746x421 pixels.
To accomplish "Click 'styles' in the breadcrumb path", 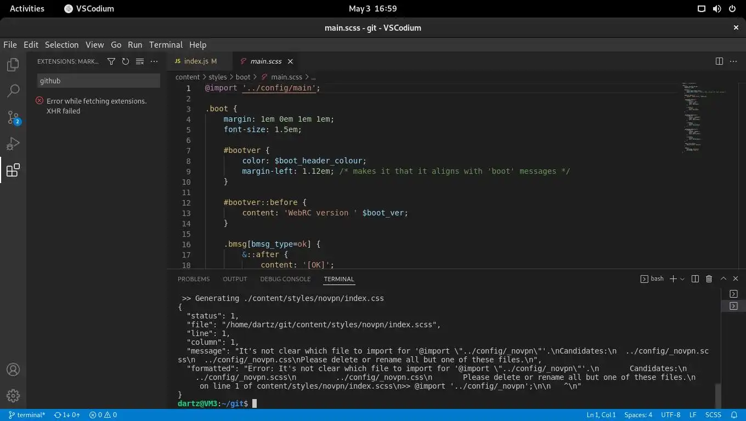I will [218, 77].
